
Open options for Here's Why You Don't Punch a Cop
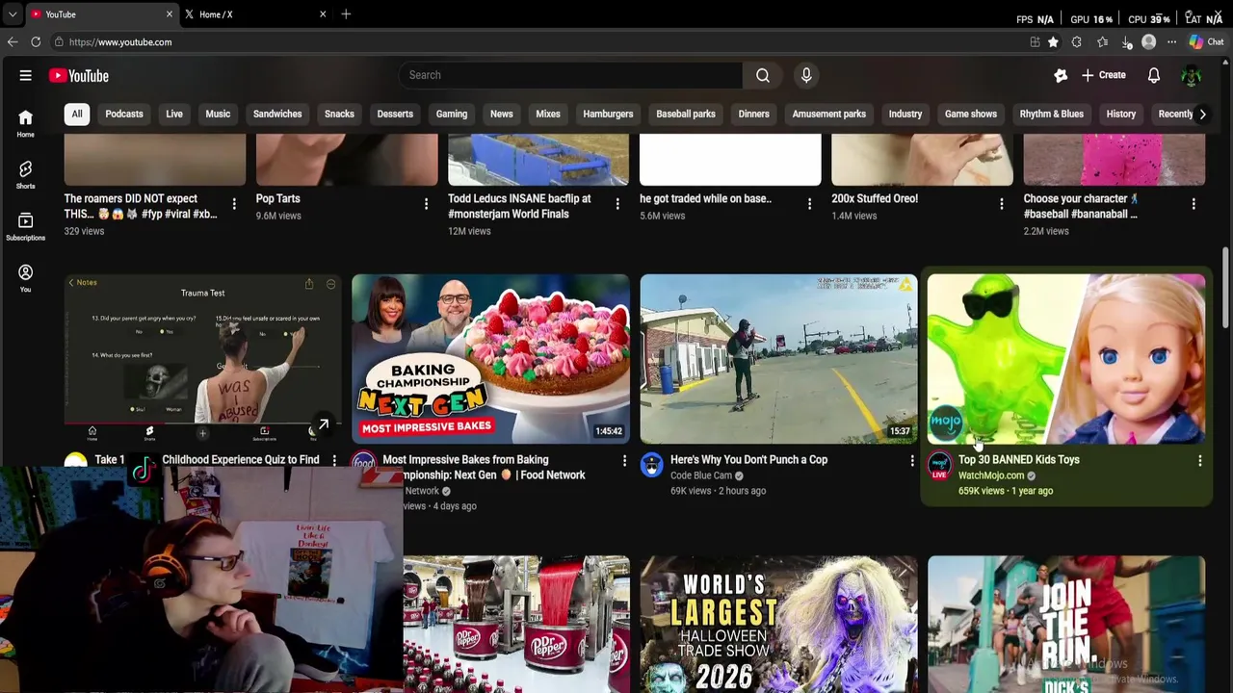[x=911, y=461]
